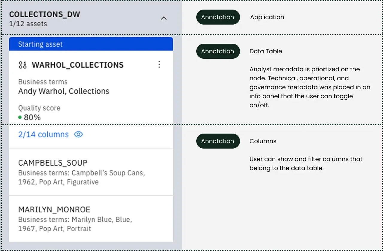Click the Marilyn Blue business terms text
This screenshot has height=251, width=383.
click(x=75, y=224)
